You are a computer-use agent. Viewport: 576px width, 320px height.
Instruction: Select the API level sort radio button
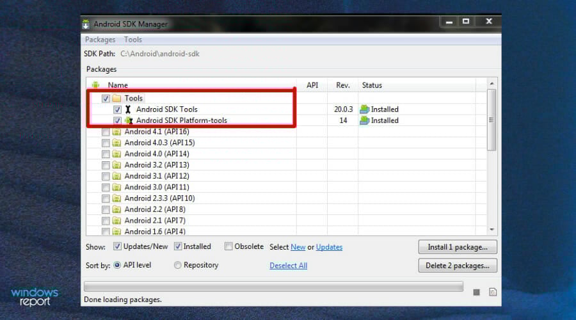point(117,265)
